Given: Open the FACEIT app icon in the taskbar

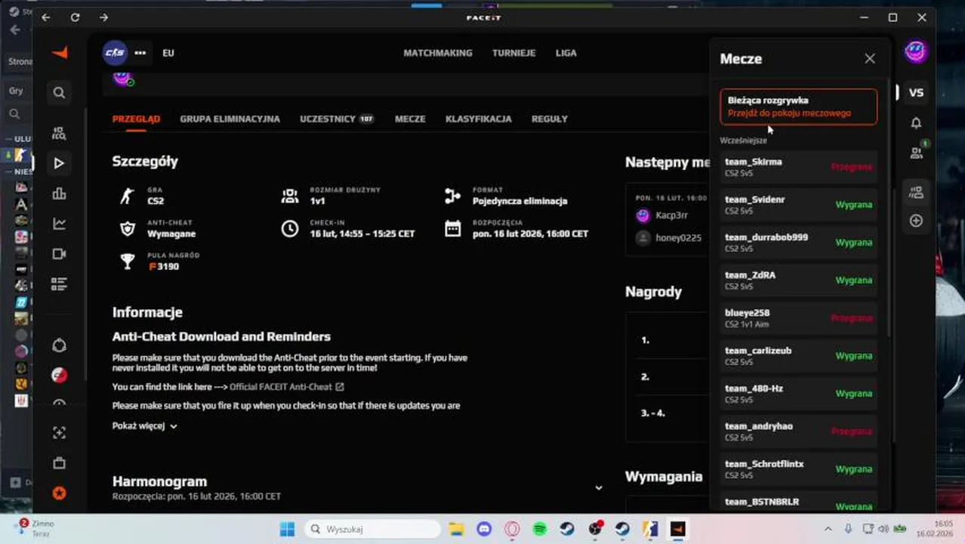Looking at the screenshot, I should tap(677, 529).
